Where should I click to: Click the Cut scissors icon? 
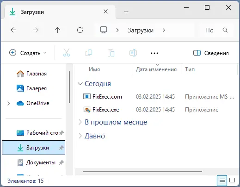pos(67,53)
